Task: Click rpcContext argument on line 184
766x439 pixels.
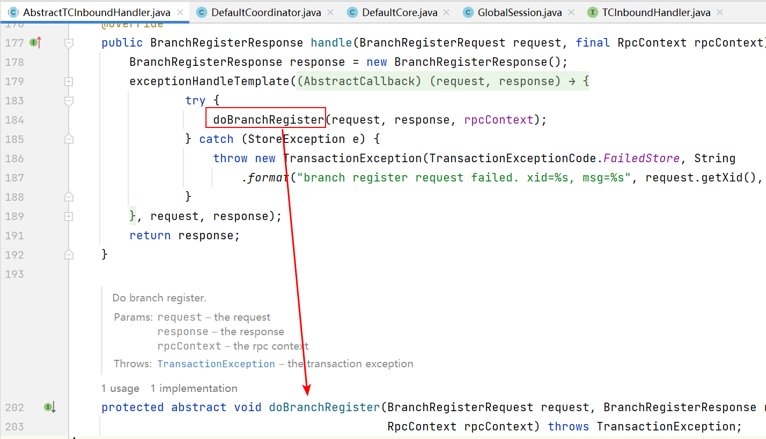Action: 499,120
